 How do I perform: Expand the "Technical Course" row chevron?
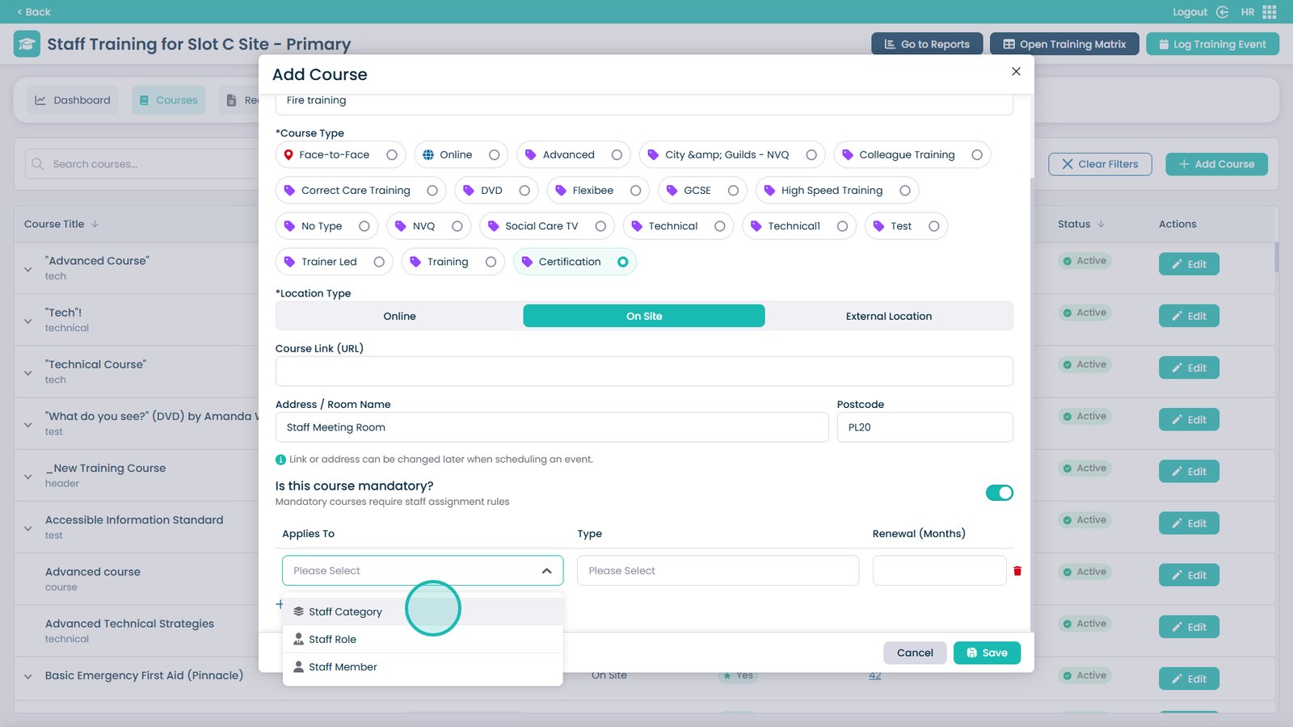point(28,372)
